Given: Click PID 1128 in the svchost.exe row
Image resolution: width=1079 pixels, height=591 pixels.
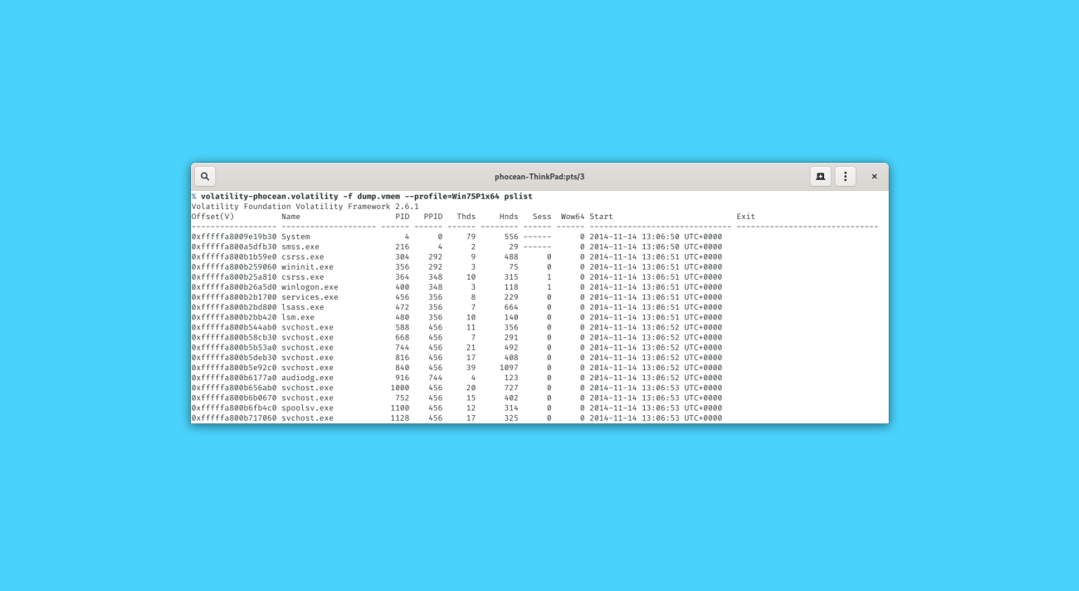Looking at the screenshot, I should click(x=400, y=418).
